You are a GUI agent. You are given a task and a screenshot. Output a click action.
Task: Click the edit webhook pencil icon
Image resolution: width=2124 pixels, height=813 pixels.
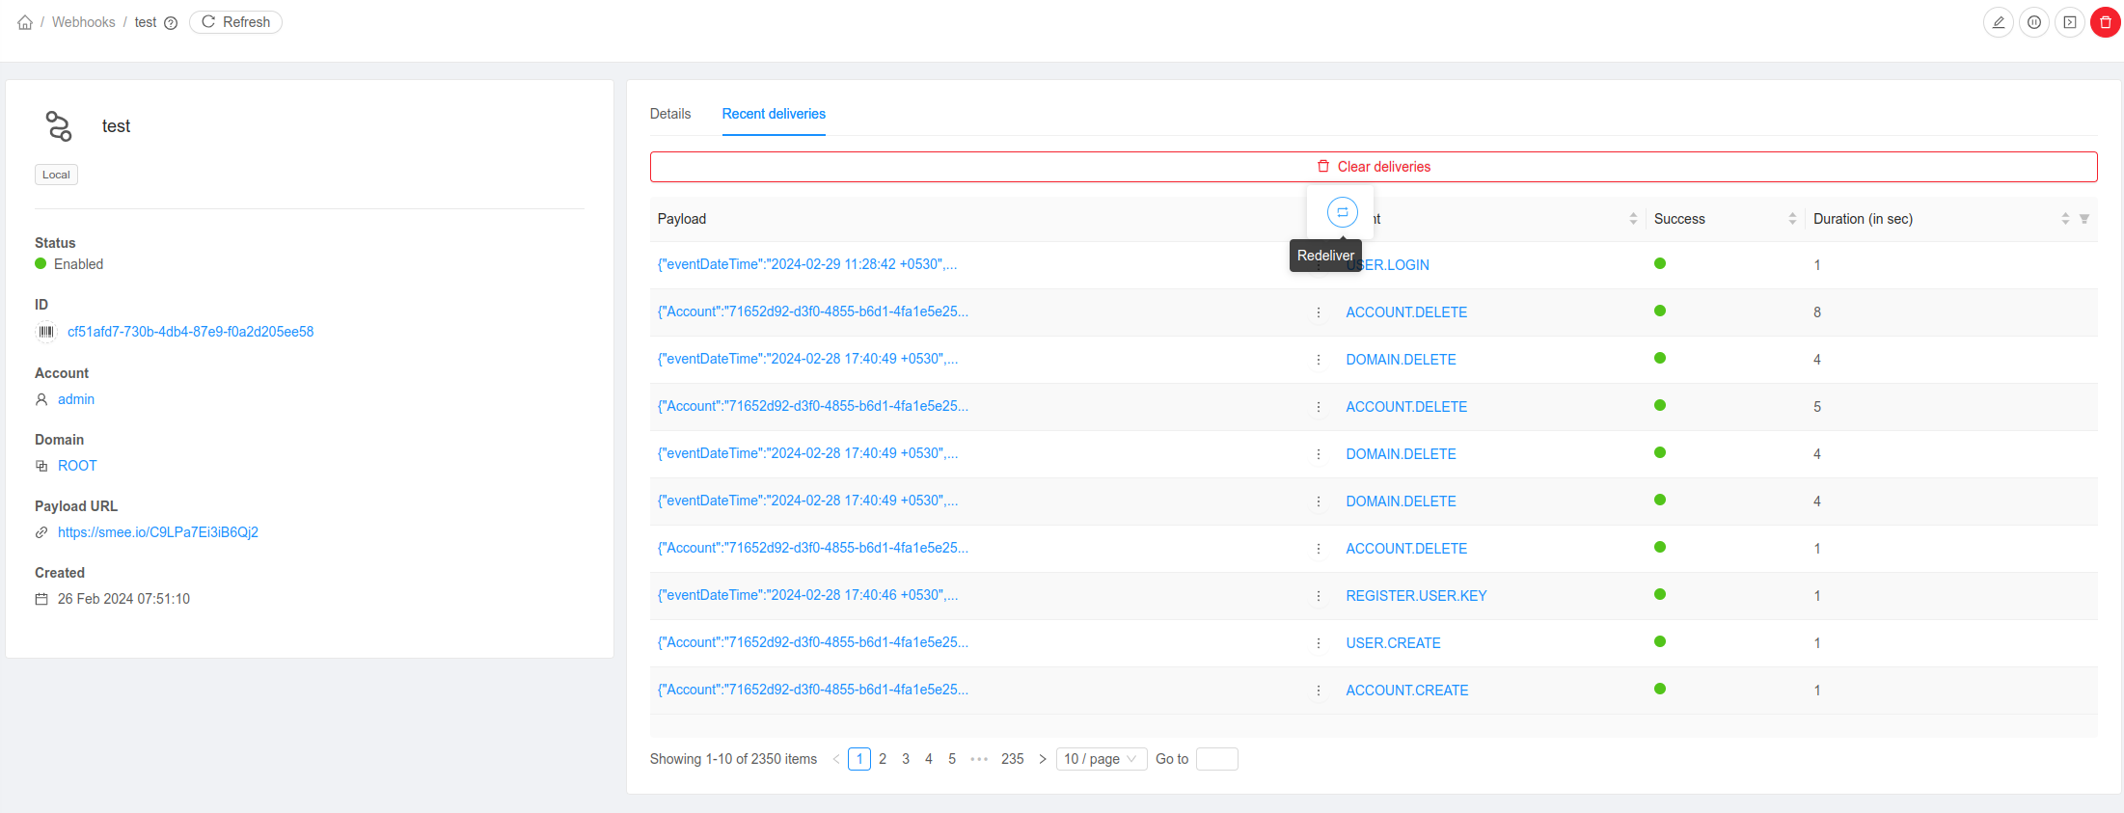click(x=1998, y=22)
